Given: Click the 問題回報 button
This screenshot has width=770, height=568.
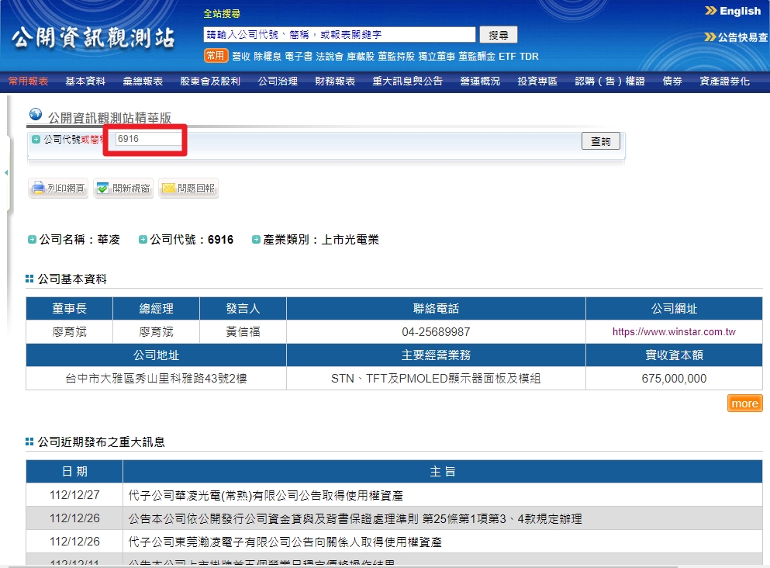Looking at the screenshot, I should (188, 189).
